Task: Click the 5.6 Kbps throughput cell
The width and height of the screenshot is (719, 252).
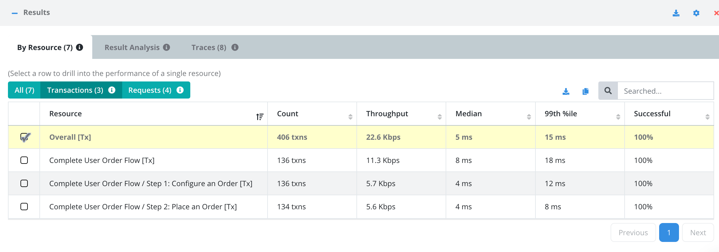Action: [401, 207]
